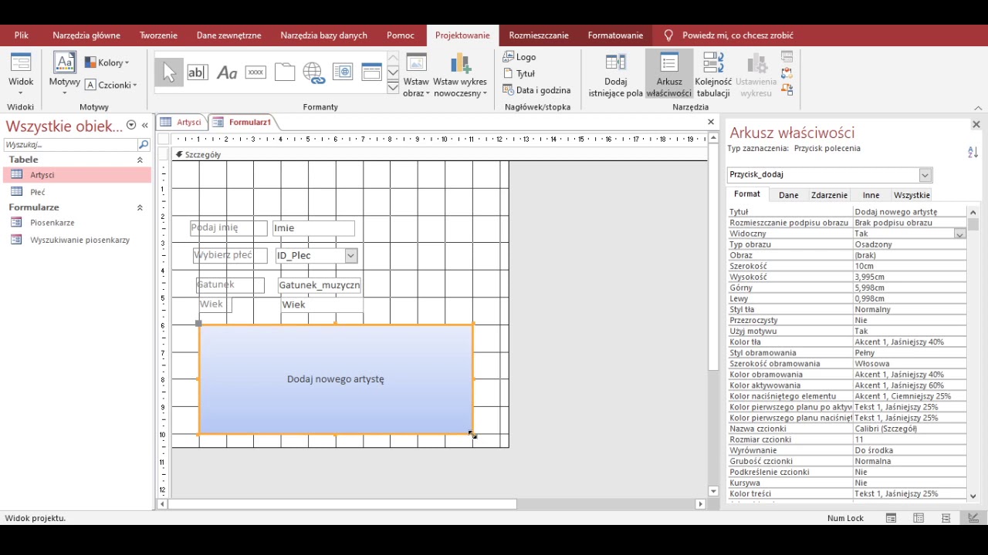Click the navigation search magnifier icon
988x555 pixels.
tap(143, 144)
